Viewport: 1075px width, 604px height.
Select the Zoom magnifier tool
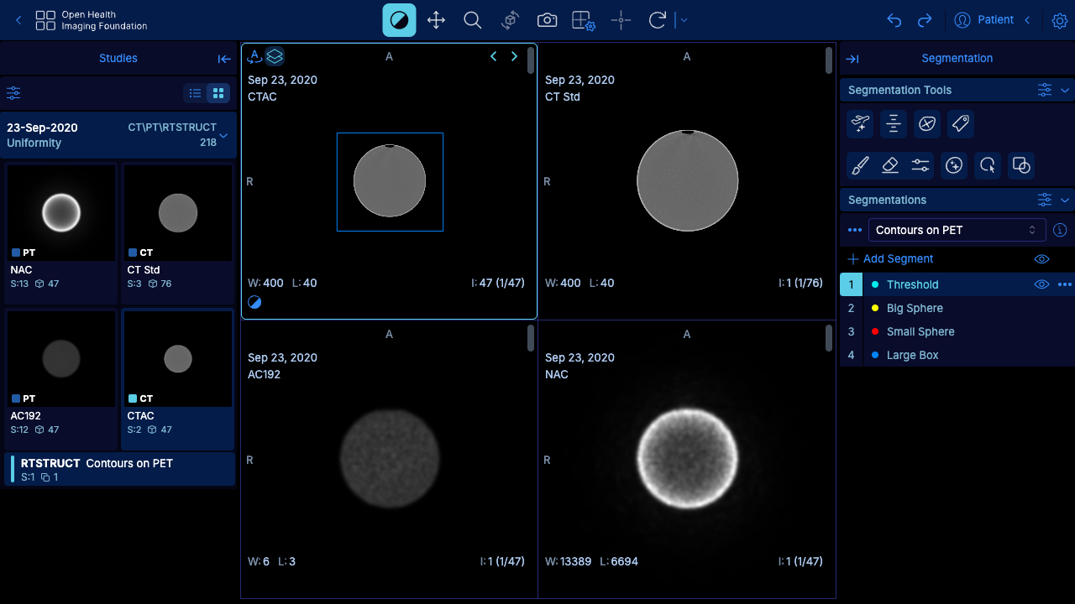click(x=473, y=20)
